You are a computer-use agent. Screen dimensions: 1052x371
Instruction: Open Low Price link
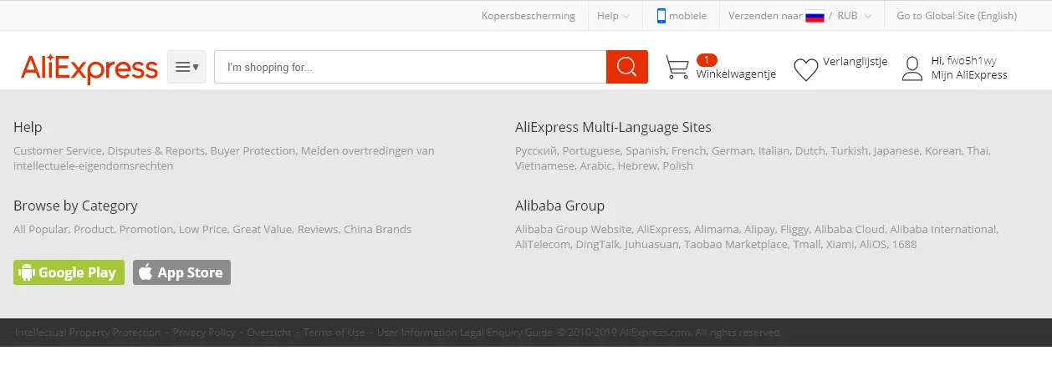pyautogui.click(x=202, y=229)
